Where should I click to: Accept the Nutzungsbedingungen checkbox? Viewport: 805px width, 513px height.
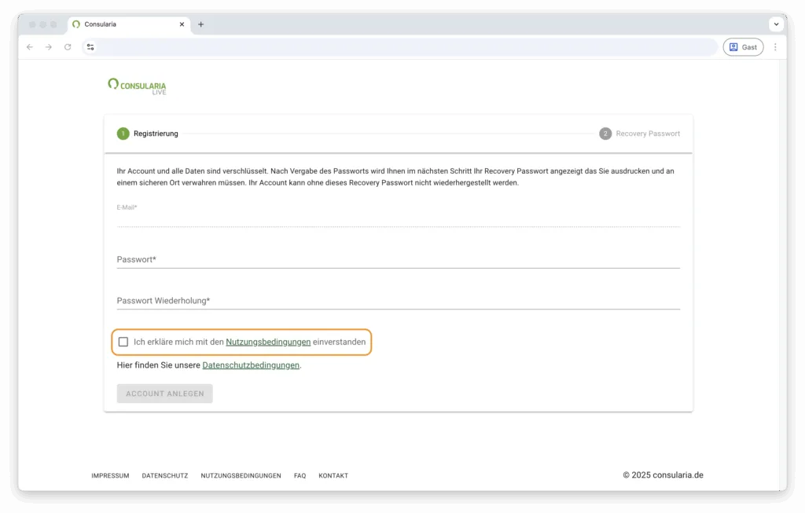(x=123, y=342)
